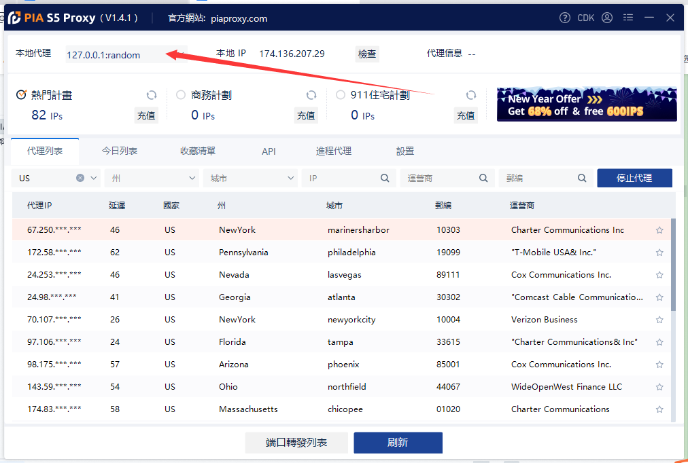688x463 pixels.
Task: Switch to the 代理列表 tab
Action: [45, 151]
